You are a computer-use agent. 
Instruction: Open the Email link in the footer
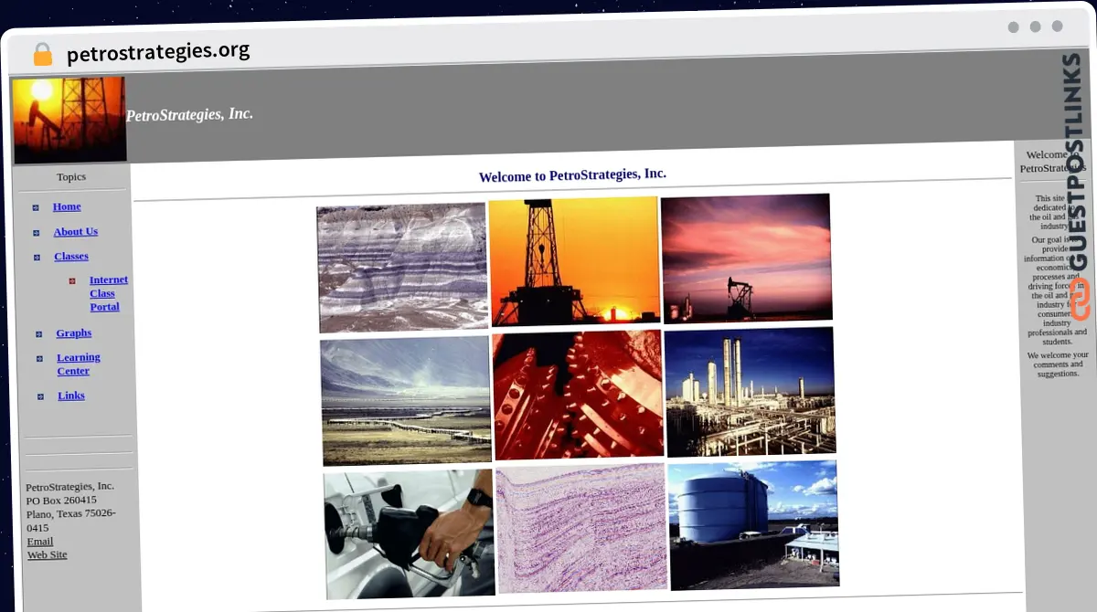[39, 541]
